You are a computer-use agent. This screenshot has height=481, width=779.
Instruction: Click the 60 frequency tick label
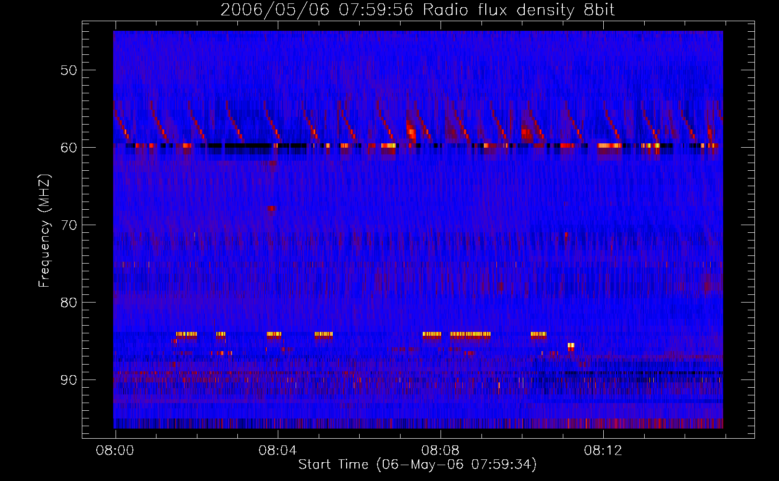pyautogui.click(x=68, y=148)
